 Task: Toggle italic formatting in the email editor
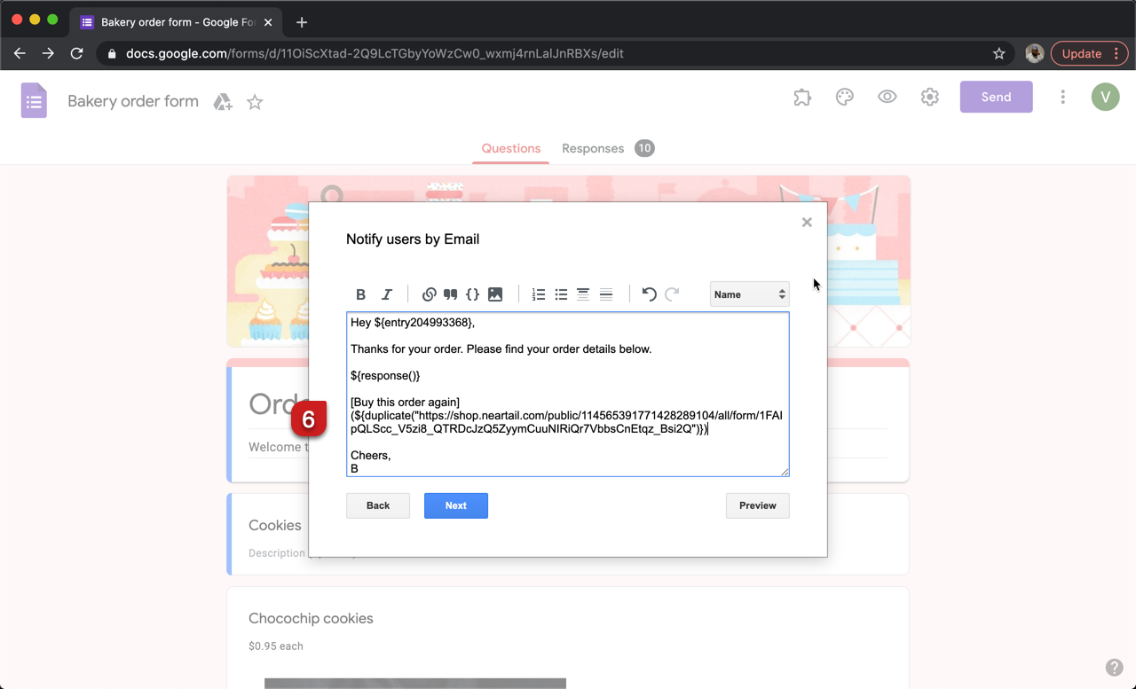386,294
